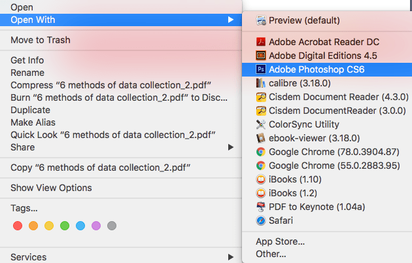Open with Google Chrome (55.0.2883.95)
The image size is (412, 263).
pyautogui.click(x=327, y=166)
